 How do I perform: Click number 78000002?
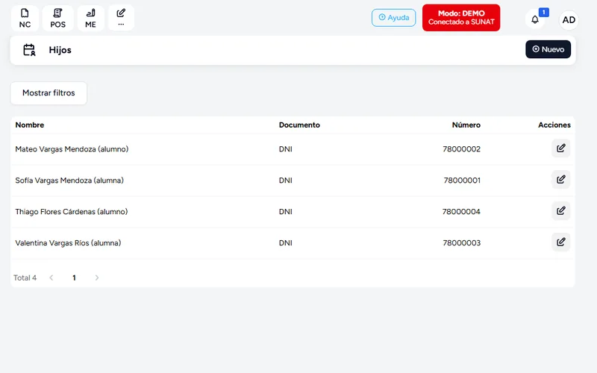pos(461,149)
